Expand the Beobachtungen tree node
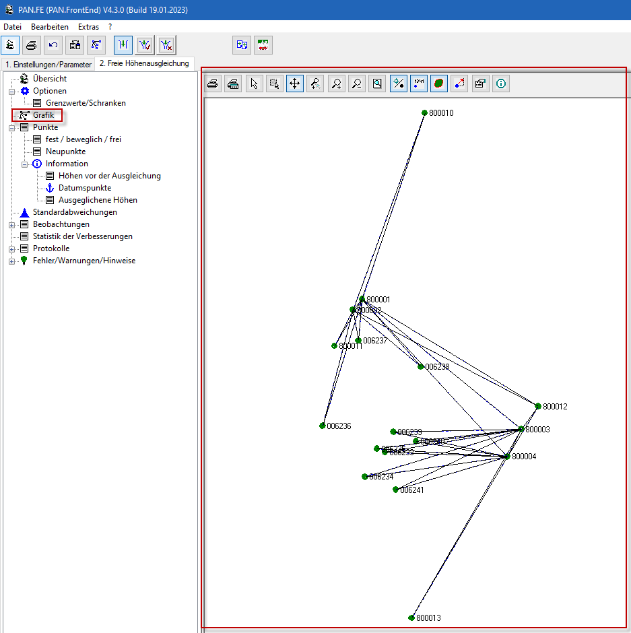This screenshot has width=631, height=633. click(11, 224)
